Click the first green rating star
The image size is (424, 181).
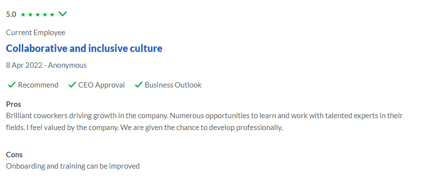23,14
